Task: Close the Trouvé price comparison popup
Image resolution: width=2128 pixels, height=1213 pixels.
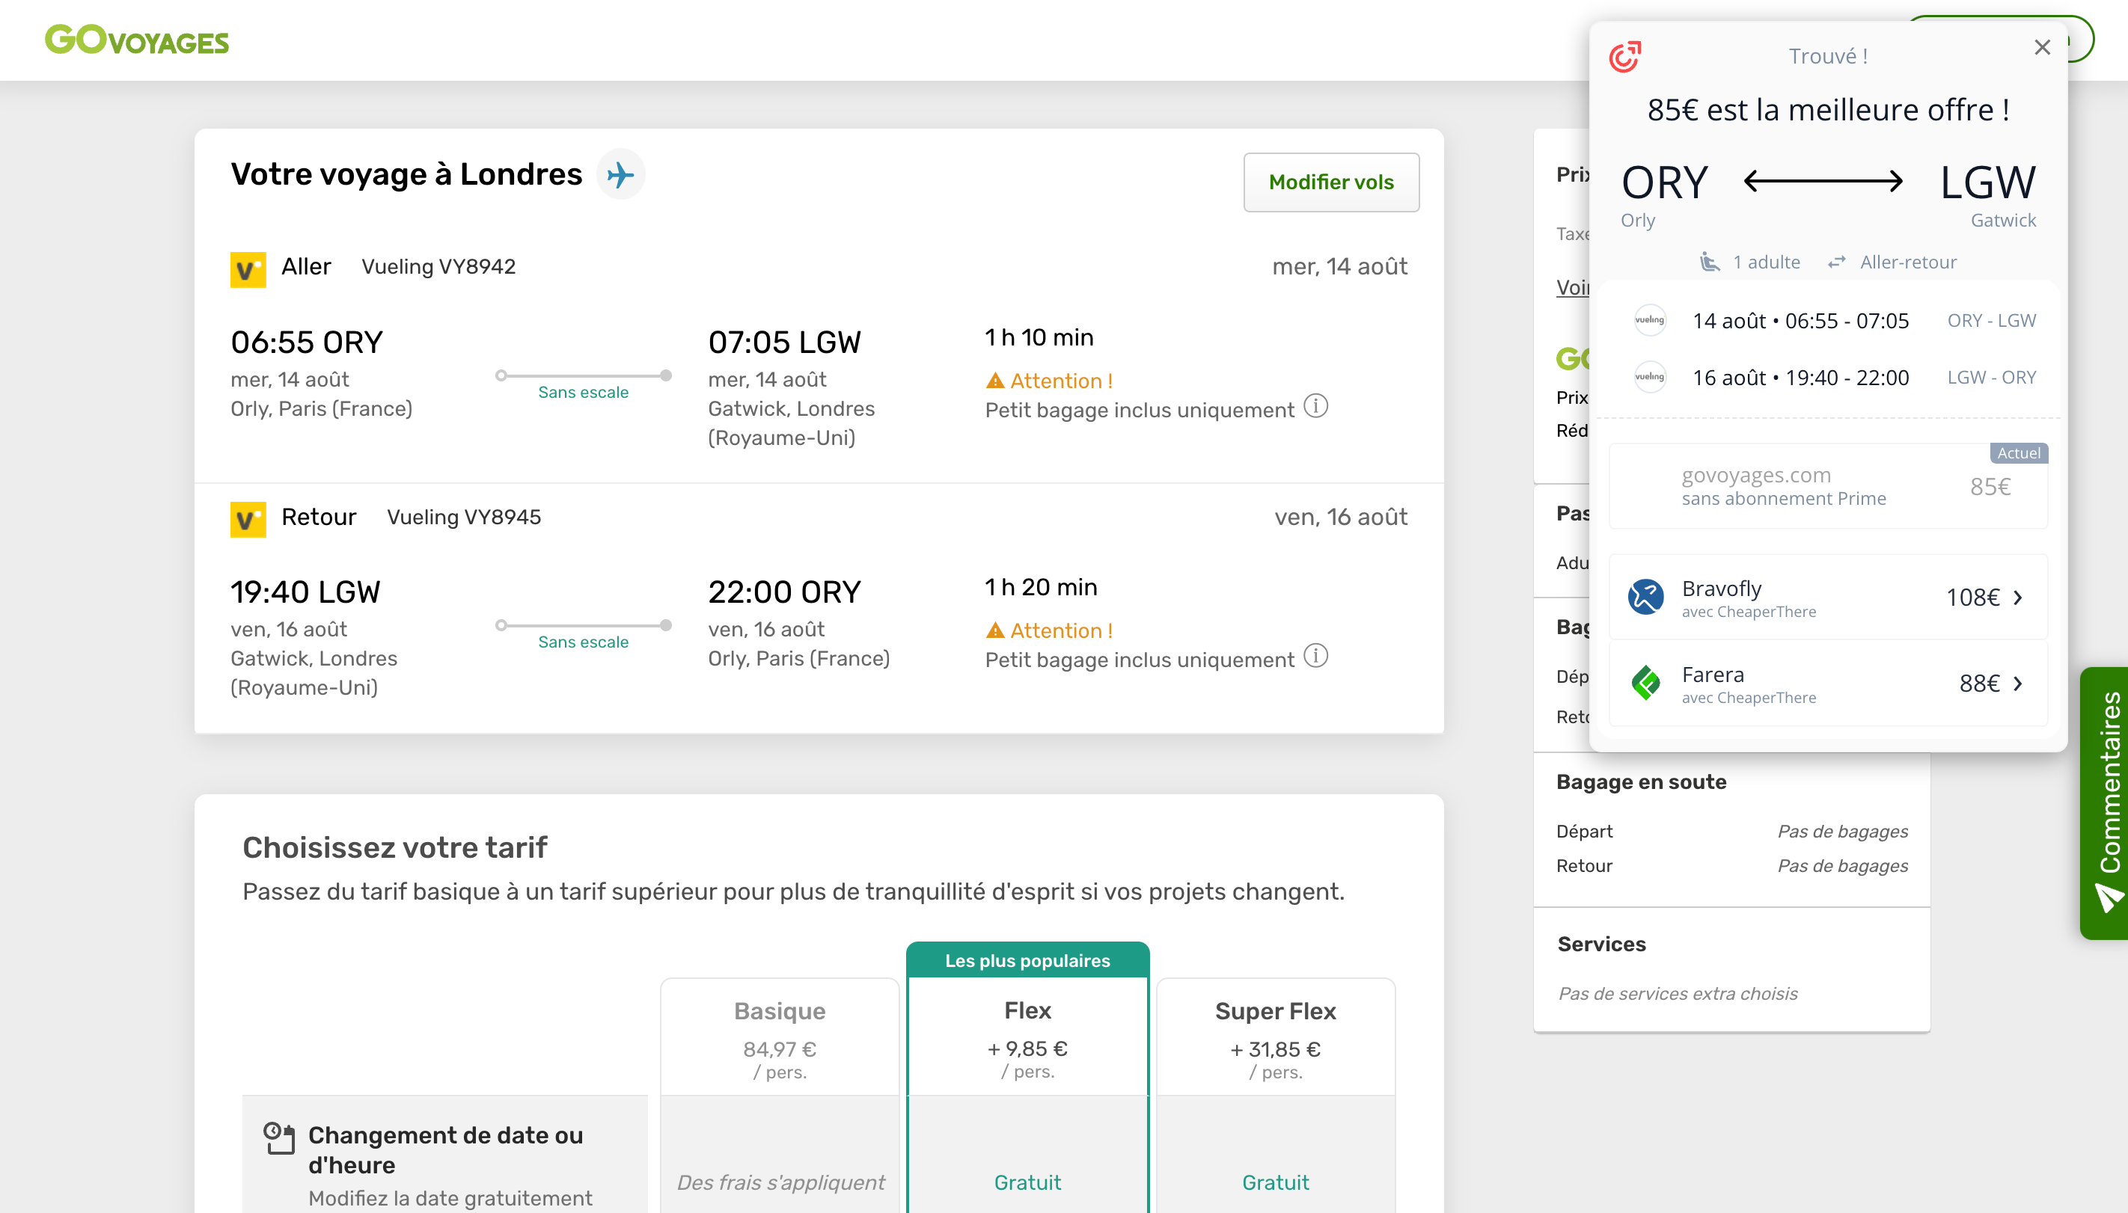Action: click(2041, 47)
